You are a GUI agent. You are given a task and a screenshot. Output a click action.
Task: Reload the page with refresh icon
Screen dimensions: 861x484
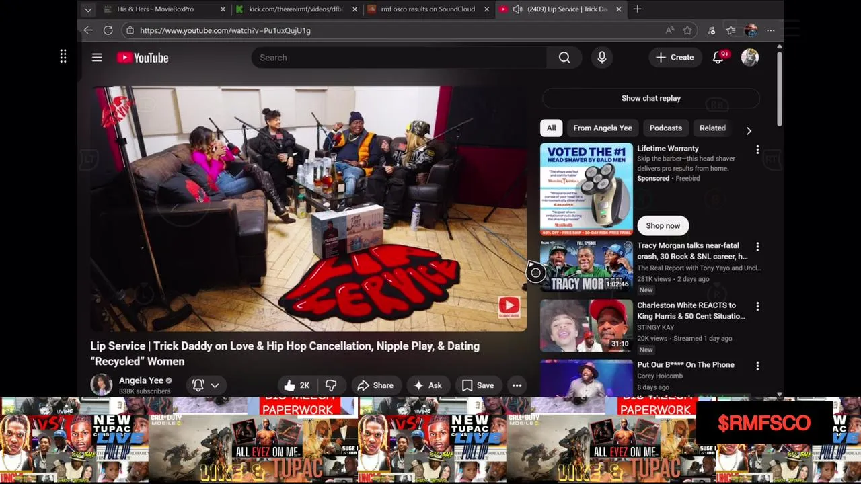(108, 30)
